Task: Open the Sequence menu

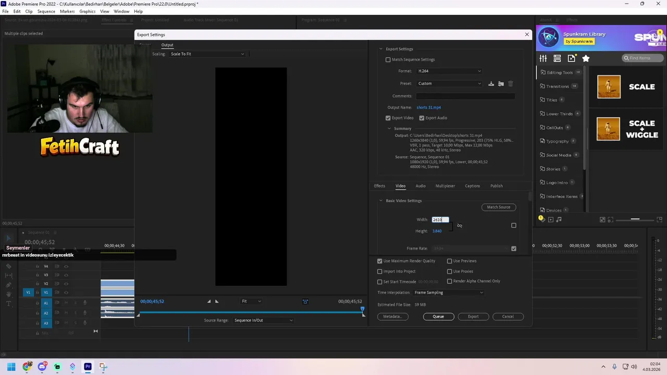Action: (x=46, y=11)
